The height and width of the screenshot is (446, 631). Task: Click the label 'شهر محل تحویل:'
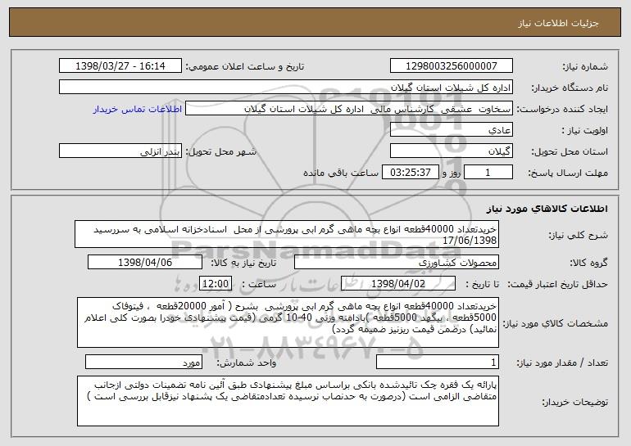tap(220, 152)
